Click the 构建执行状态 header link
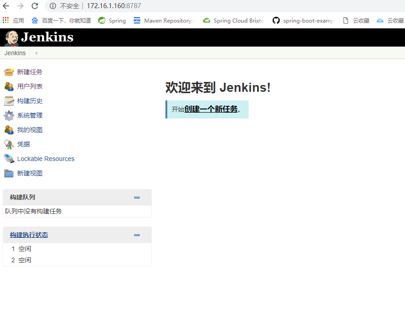This screenshot has height=331, width=405. click(x=29, y=235)
